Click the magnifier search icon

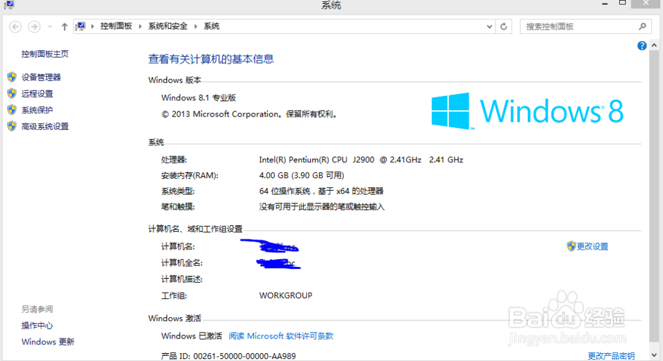pyautogui.click(x=642, y=26)
